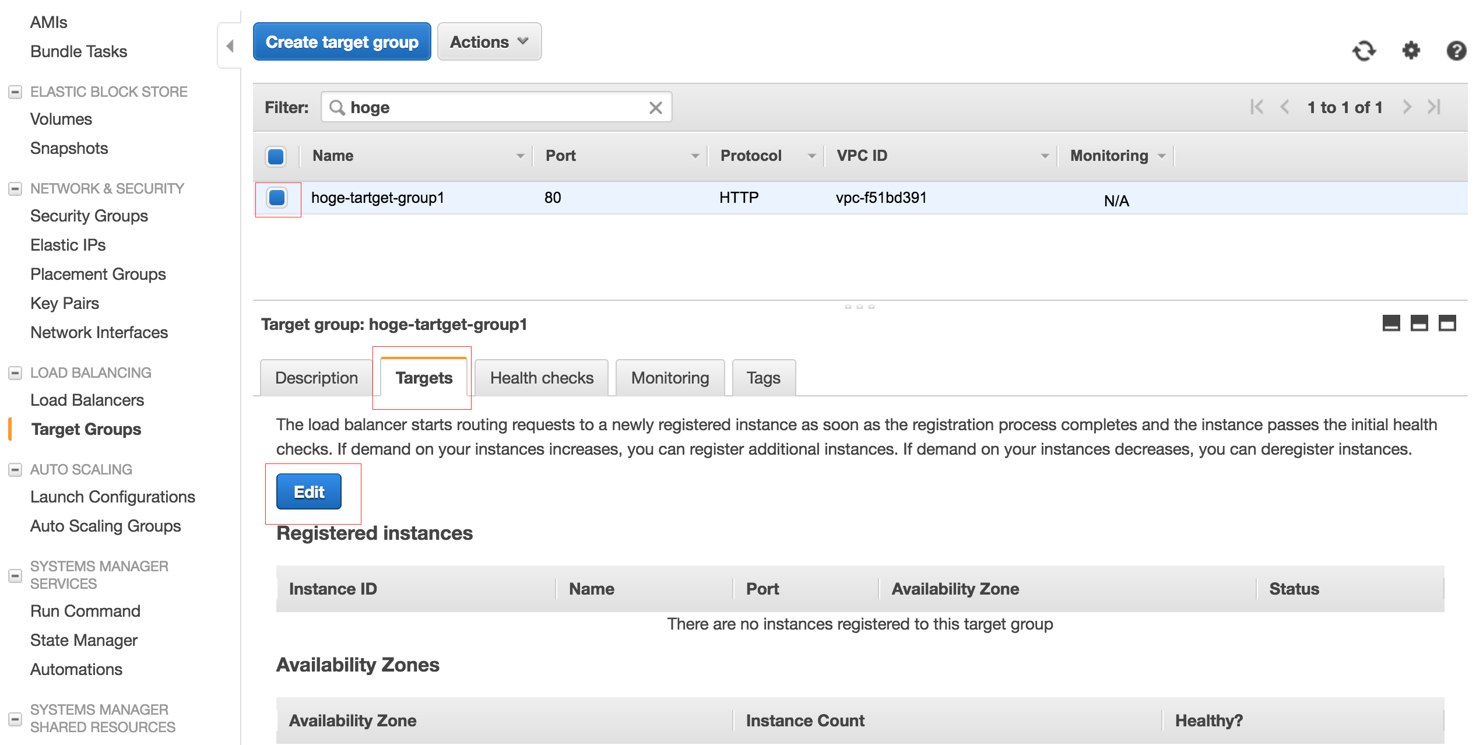
Task: Click the pane divider resize handle dots
Action: pyautogui.click(x=859, y=306)
